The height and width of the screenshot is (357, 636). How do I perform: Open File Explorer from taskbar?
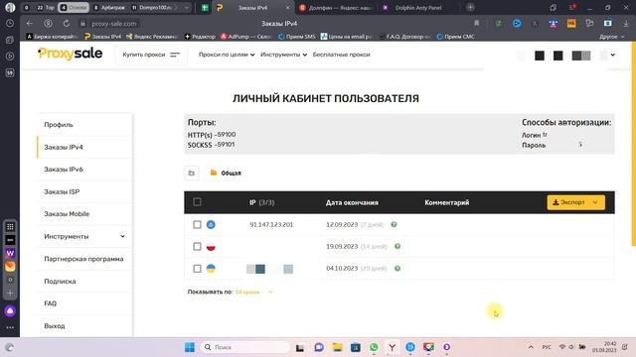click(337, 347)
